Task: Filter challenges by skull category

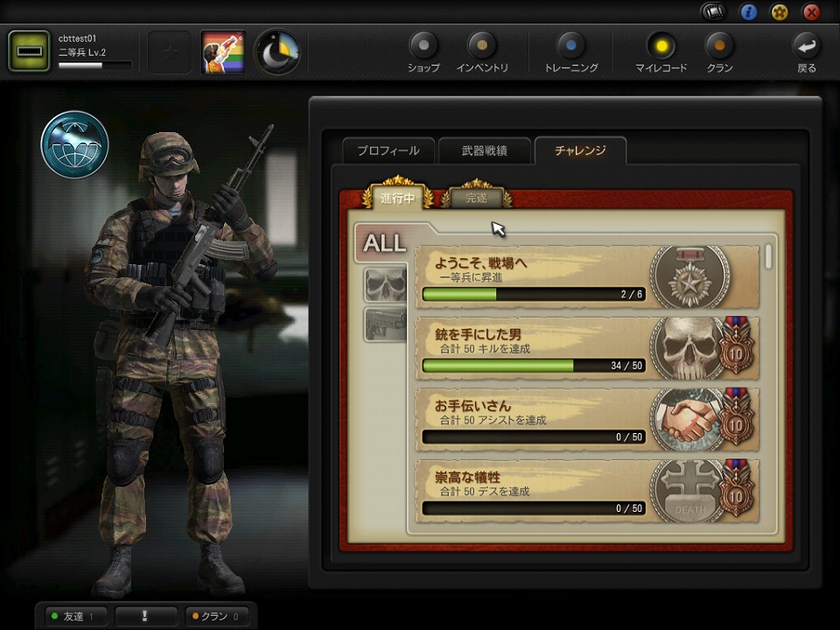Action: (x=386, y=284)
